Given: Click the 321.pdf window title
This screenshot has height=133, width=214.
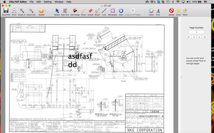Looking at the screenshot, I should (x=107, y=6).
